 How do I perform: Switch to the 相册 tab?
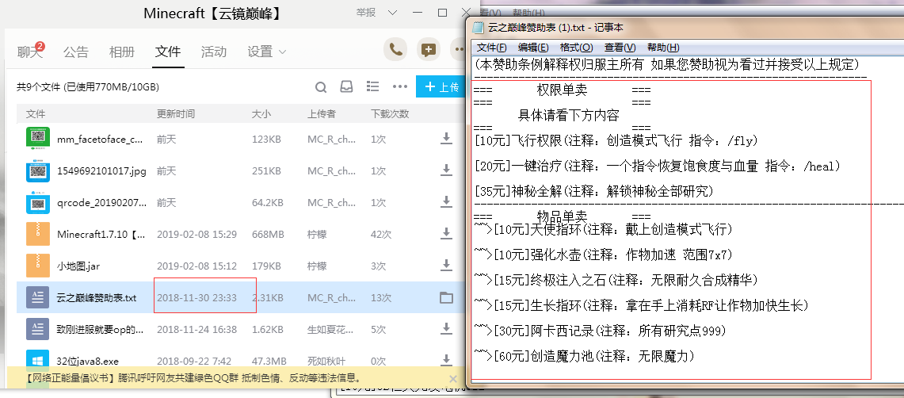click(x=121, y=52)
